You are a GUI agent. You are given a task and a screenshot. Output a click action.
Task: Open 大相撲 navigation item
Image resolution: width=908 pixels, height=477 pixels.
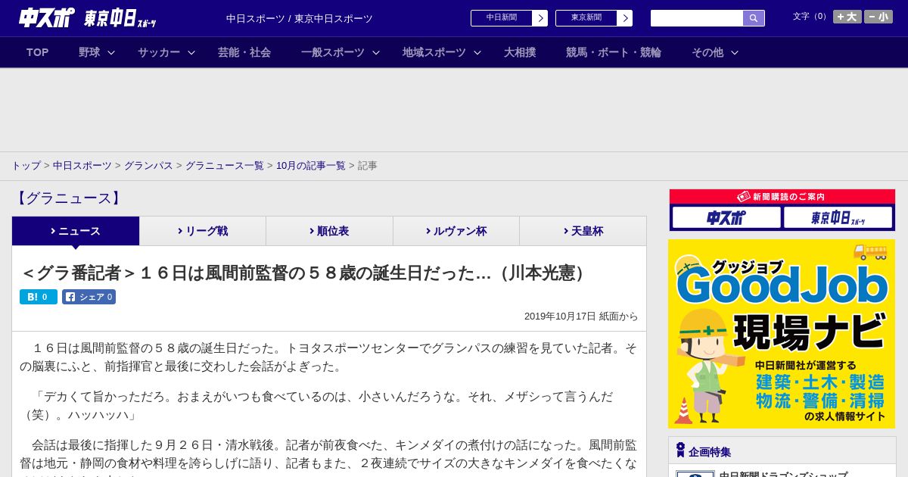point(520,52)
